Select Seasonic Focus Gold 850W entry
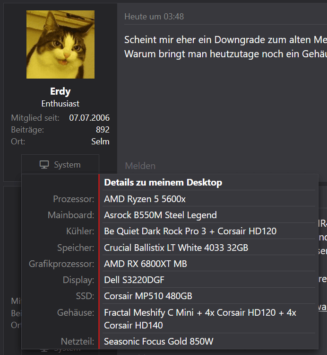 [159, 341]
